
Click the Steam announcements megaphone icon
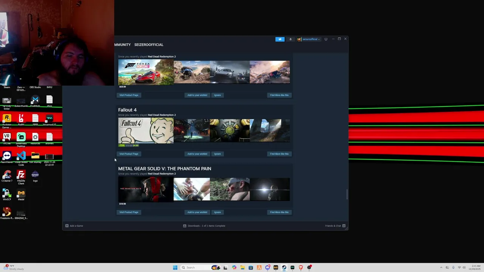tap(280, 39)
